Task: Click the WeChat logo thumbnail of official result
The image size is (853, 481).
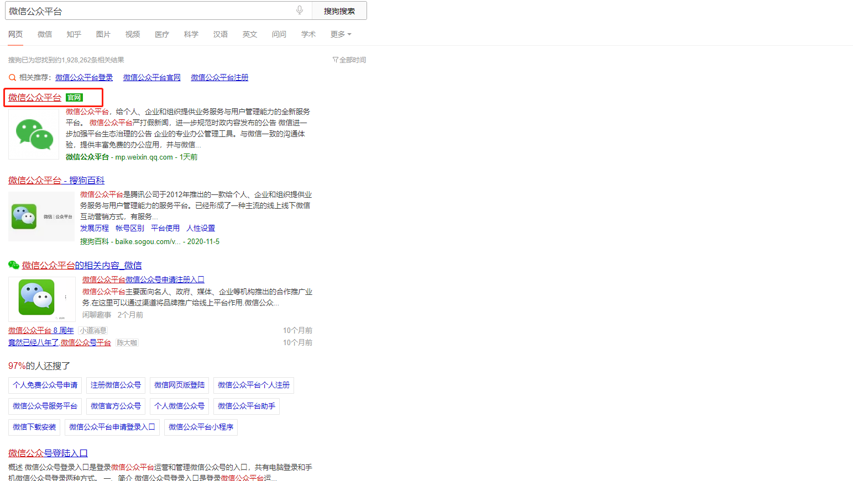Action: point(34,134)
